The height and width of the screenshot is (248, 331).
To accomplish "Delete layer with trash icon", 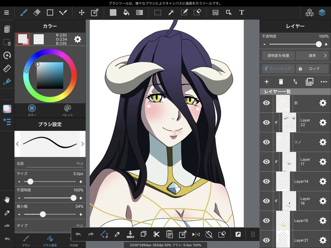I will 281,82.
